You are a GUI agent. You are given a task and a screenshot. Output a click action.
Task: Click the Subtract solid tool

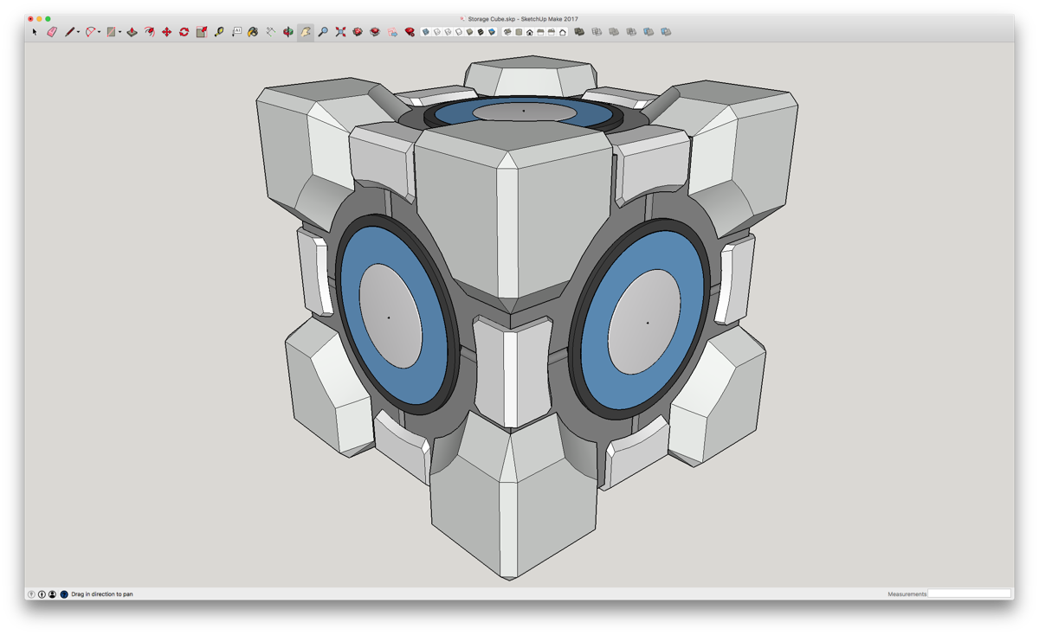[x=631, y=32]
